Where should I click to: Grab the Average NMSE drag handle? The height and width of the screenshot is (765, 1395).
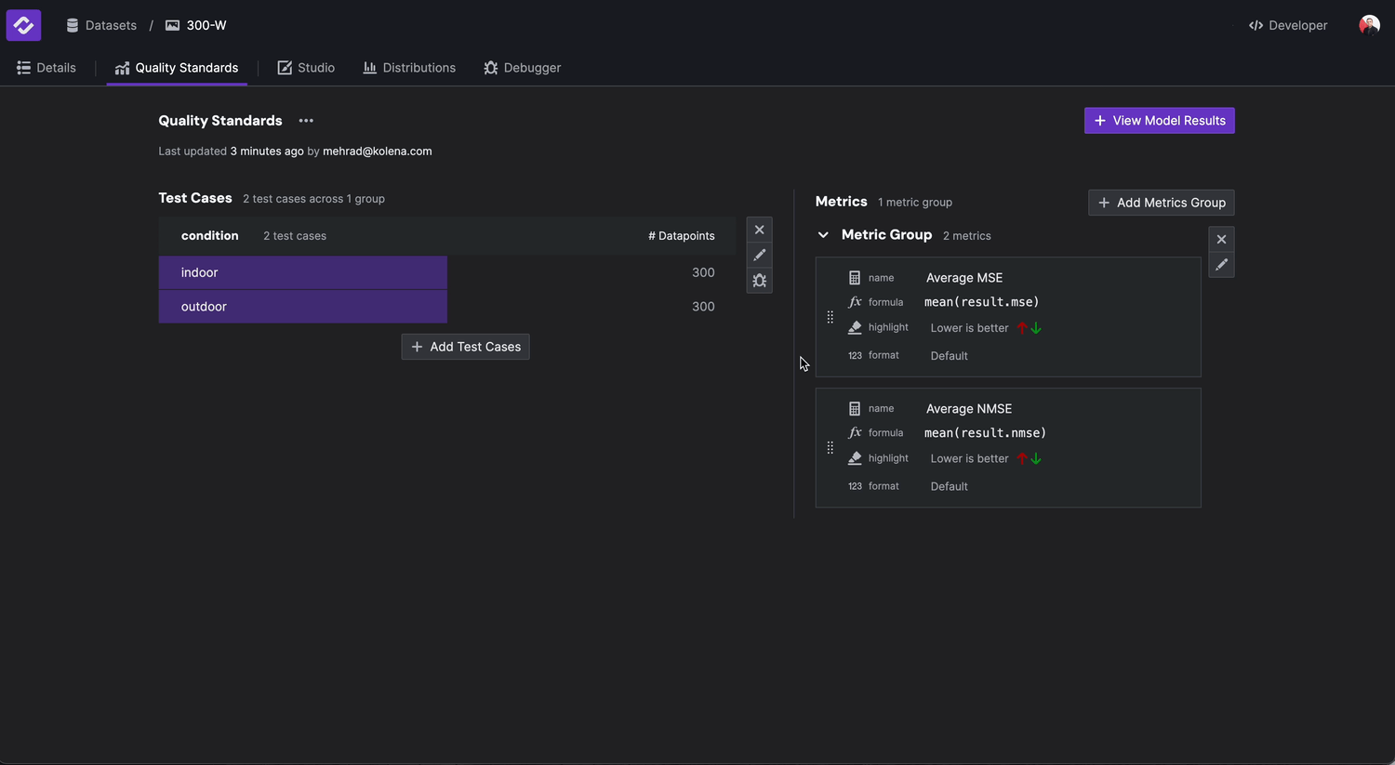(830, 448)
